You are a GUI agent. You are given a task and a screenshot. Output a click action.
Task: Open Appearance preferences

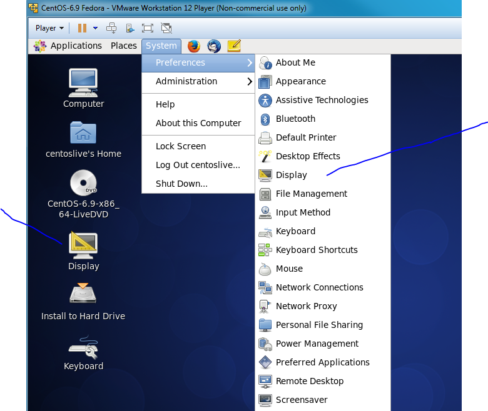coord(323,81)
